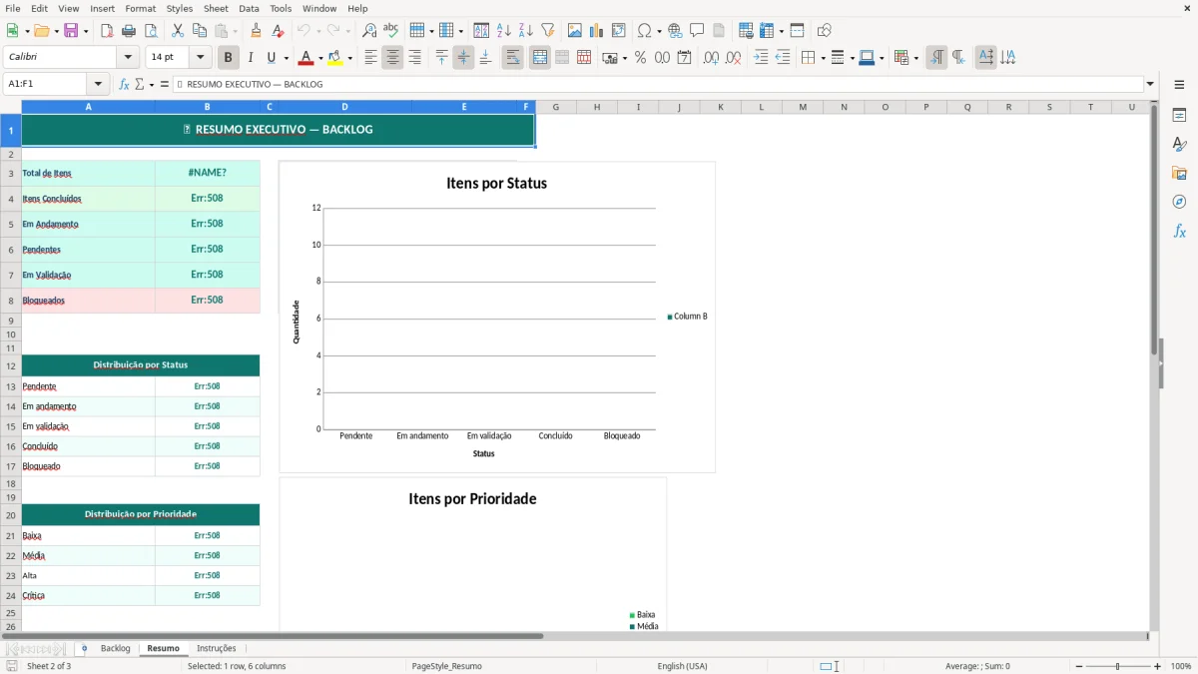This screenshot has width=1198, height=674.
Task: Sort descending
Action: point(526,31)
